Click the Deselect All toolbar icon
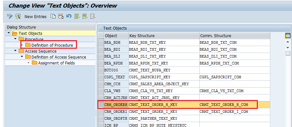This screenshot has height=127, width=292. pos(93,16)
